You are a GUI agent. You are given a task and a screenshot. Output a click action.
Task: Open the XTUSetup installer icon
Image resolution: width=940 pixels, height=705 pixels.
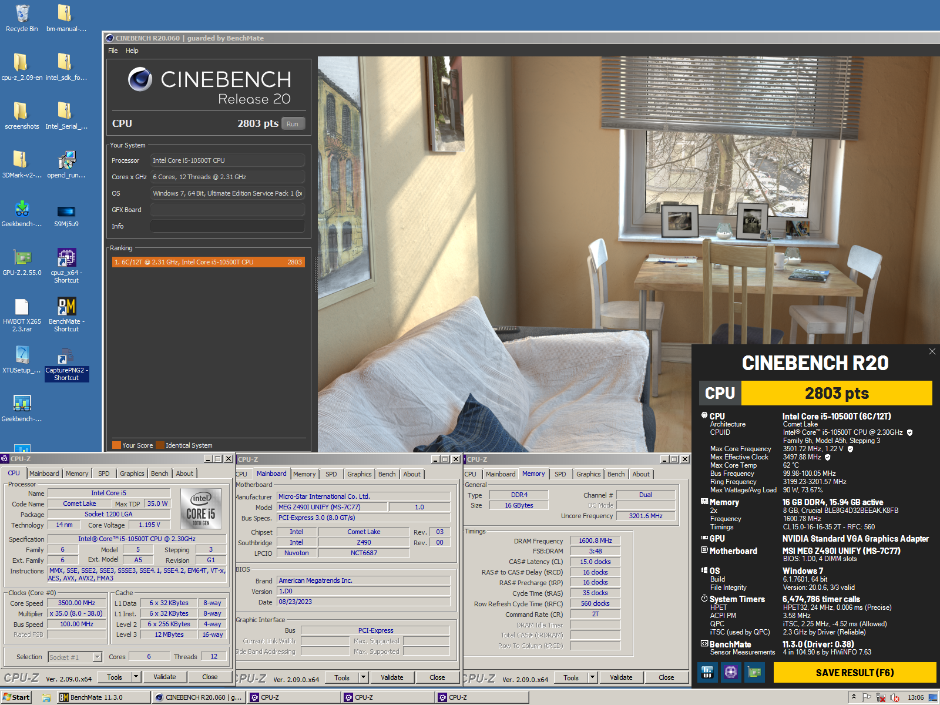tap(22, 359)
